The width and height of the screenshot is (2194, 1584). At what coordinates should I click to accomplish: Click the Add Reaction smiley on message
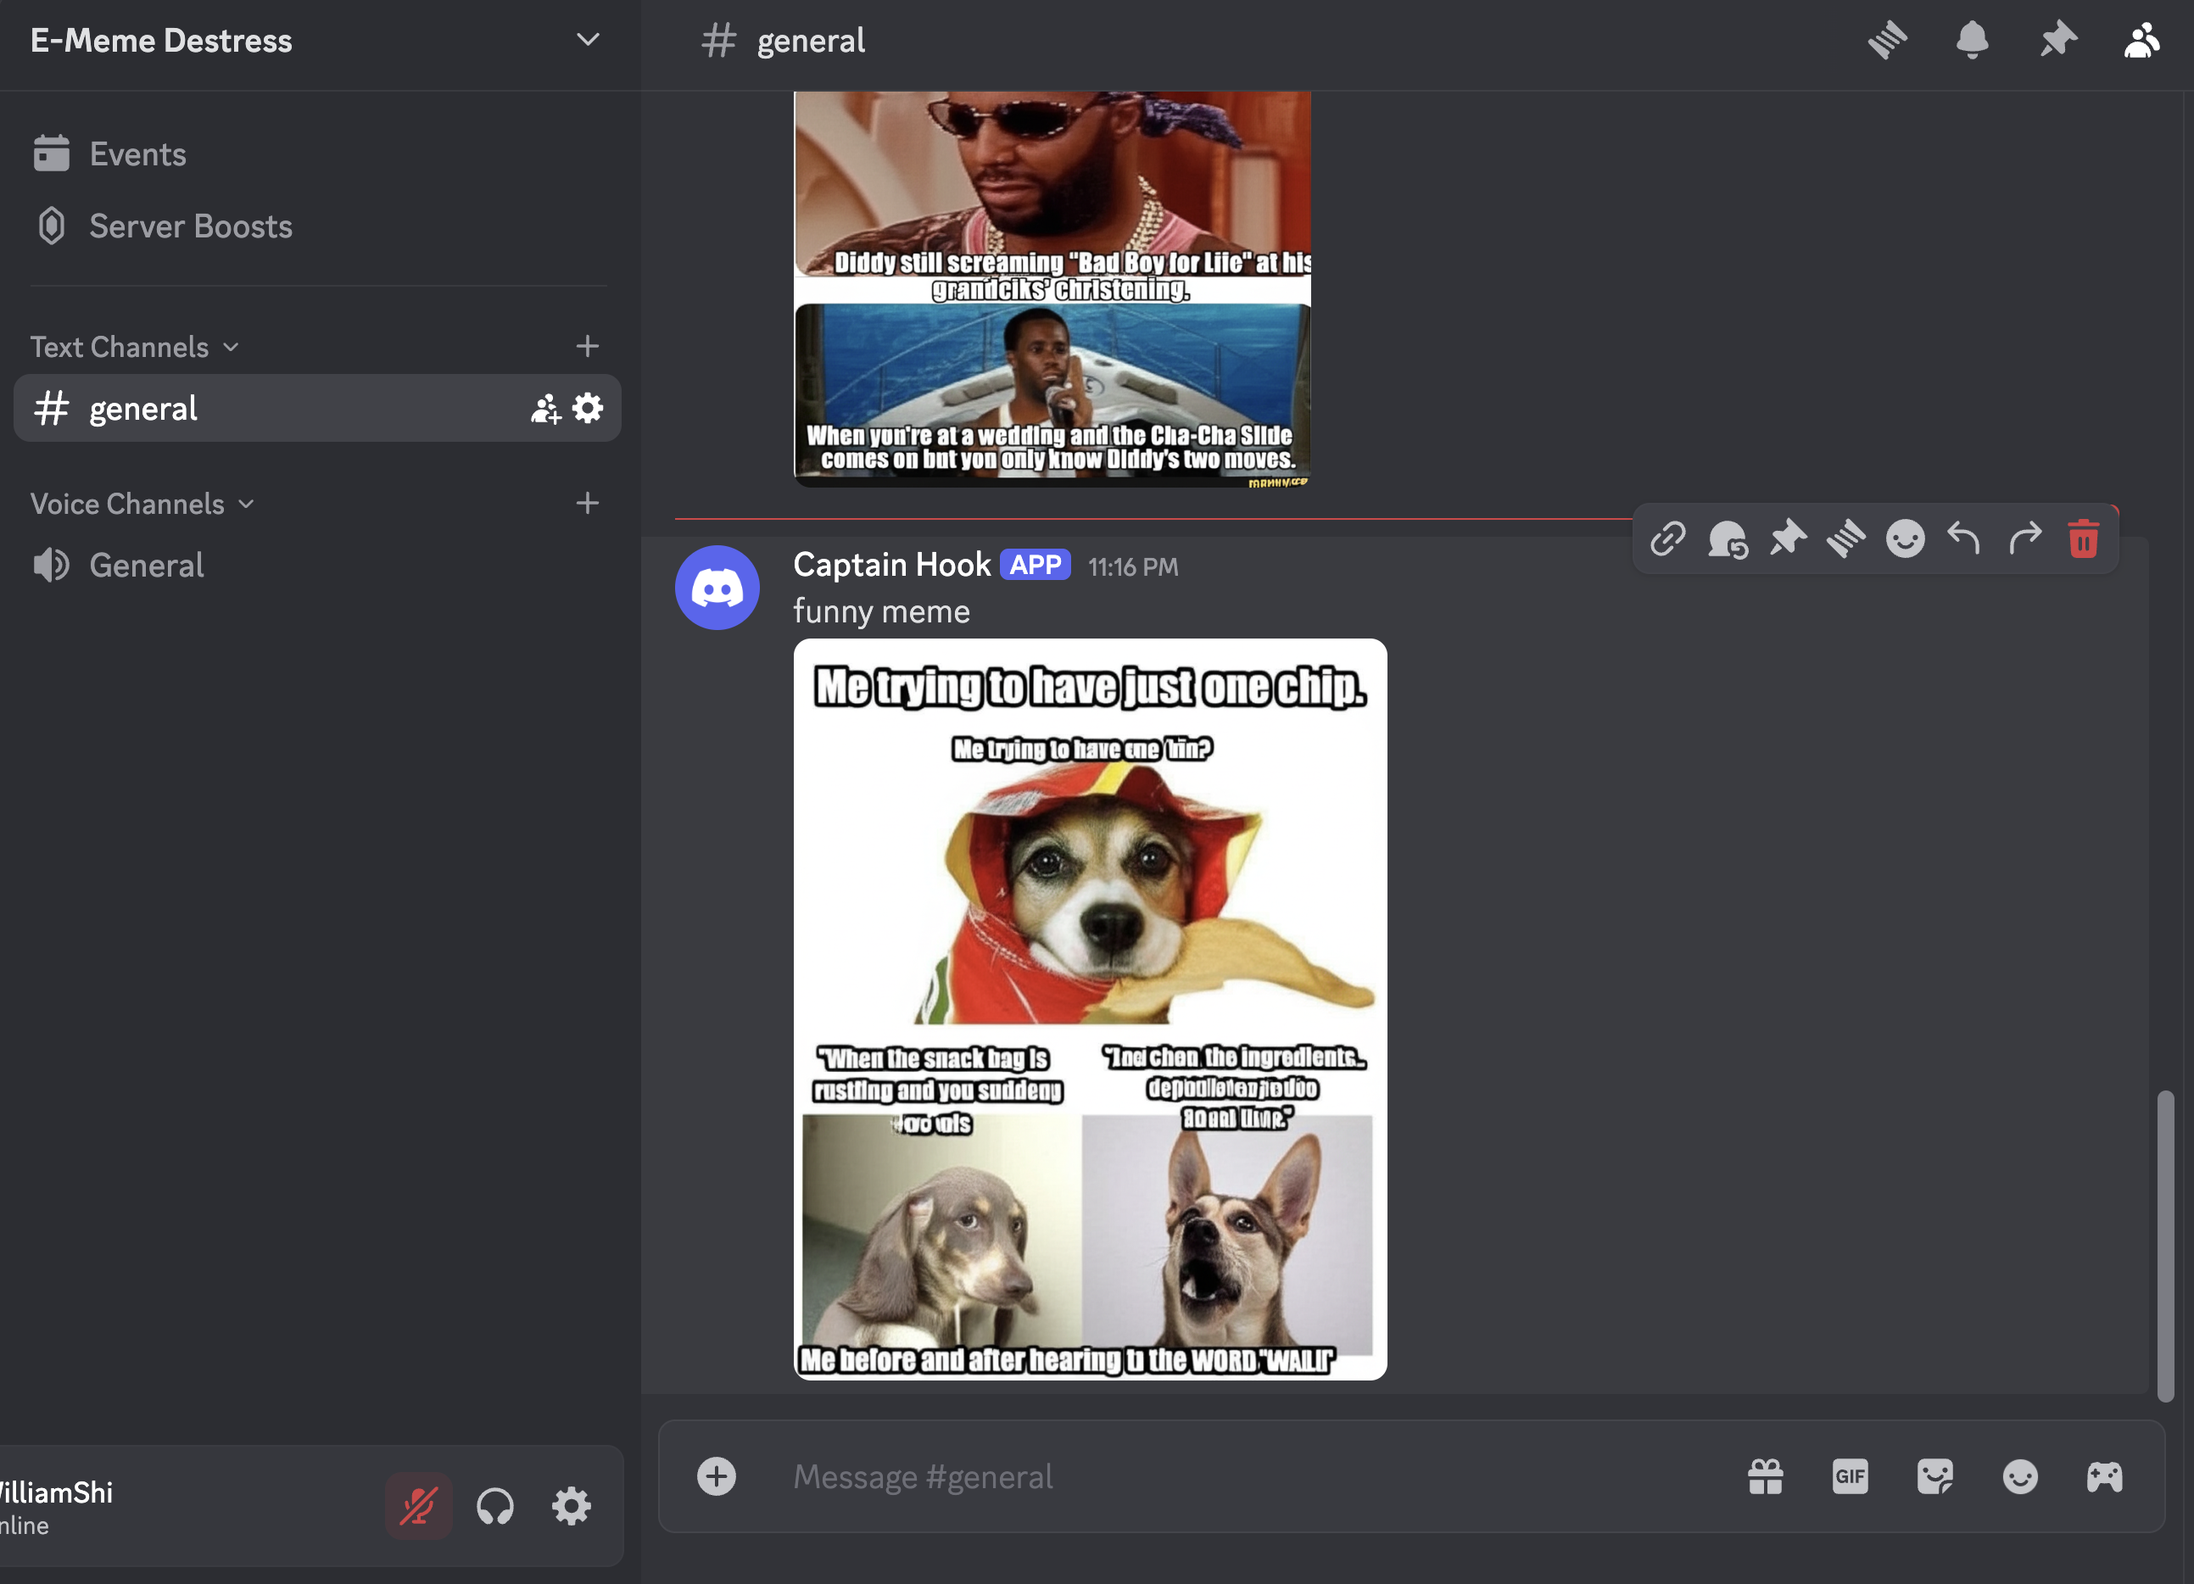coord(1905,538)
